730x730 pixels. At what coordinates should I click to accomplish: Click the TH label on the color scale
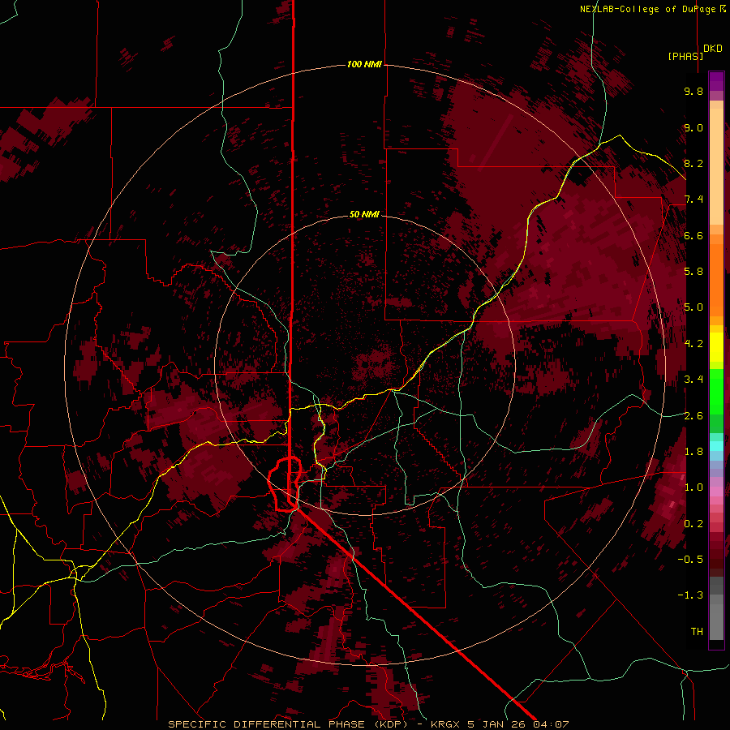(x=697, y=632)
